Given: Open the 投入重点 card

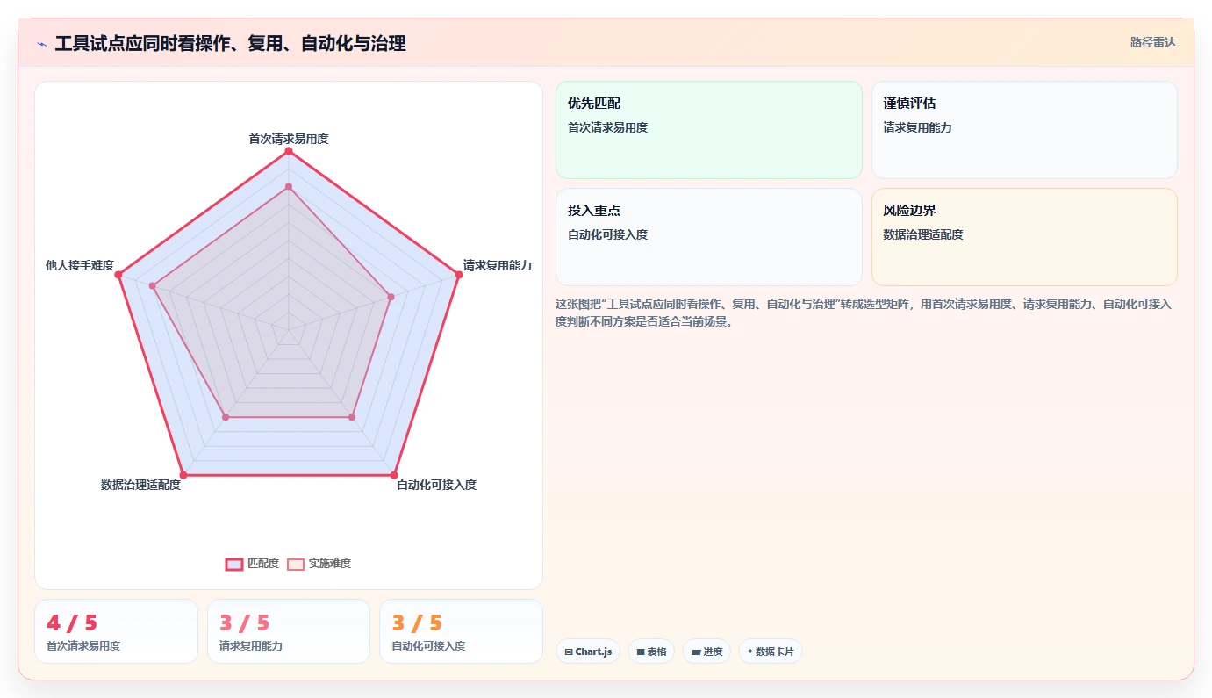Looking at the screenshot, I should pos(709,237).
